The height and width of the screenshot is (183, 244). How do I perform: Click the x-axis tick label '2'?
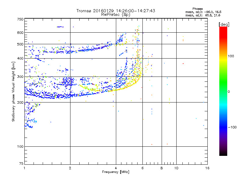point(70,168)
